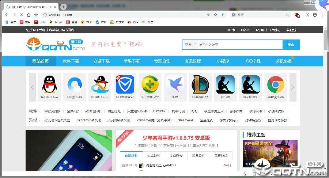Click the blue lightning speed mode icon

[x=222, y=15]
